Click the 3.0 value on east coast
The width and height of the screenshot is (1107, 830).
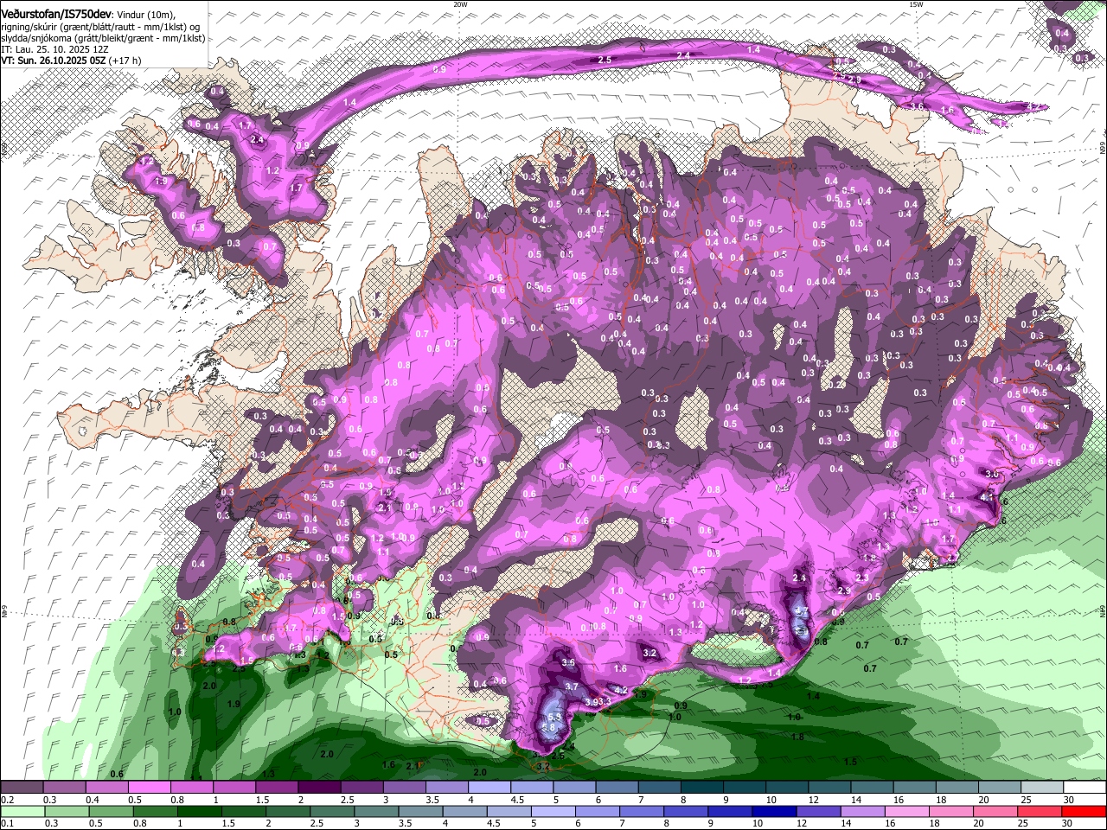coord(992,474)
